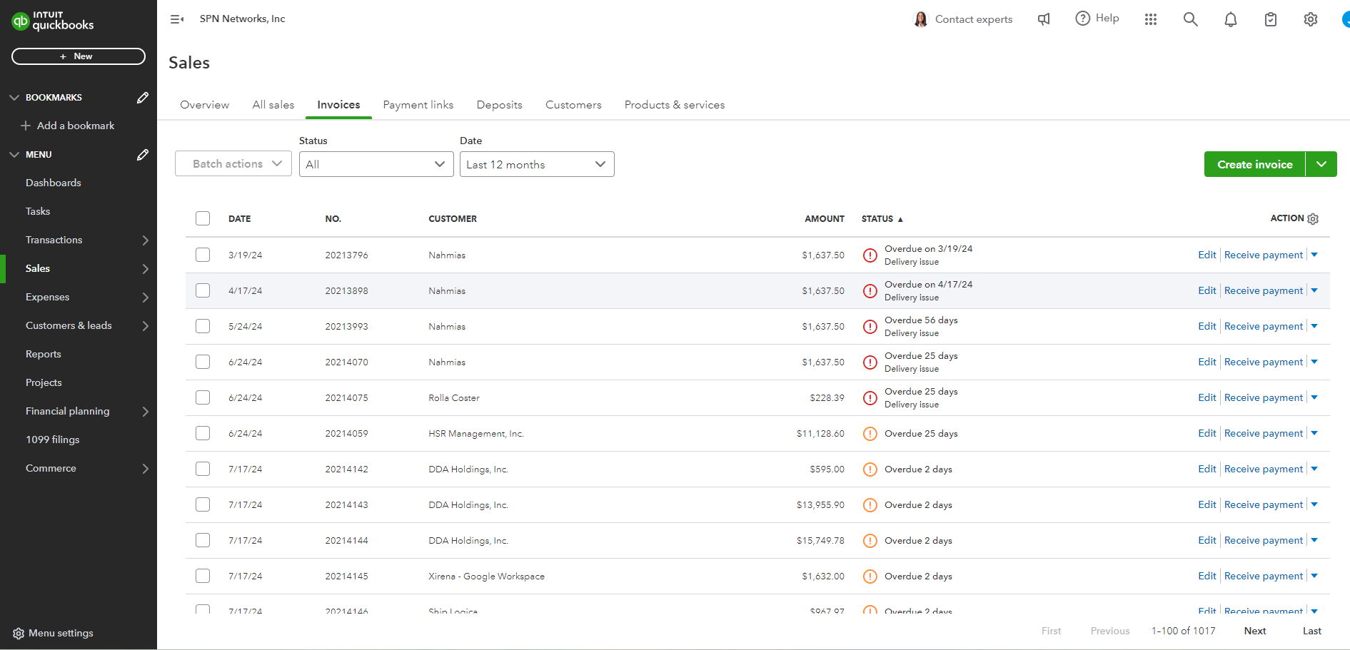
Task: Open the Status filter dropdown
Action: (376, 164)
